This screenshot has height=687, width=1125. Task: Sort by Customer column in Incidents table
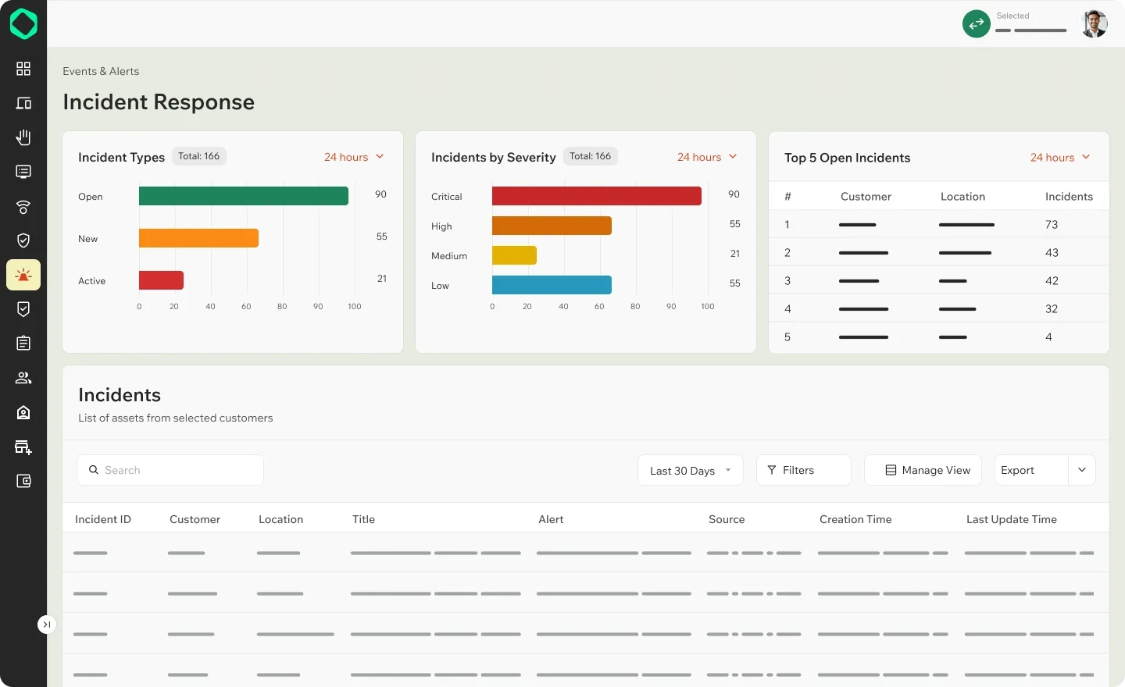(x=195, y=519)
